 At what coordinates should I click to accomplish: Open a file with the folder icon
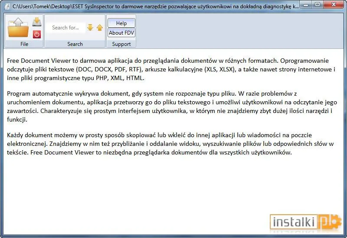(18, 27)
